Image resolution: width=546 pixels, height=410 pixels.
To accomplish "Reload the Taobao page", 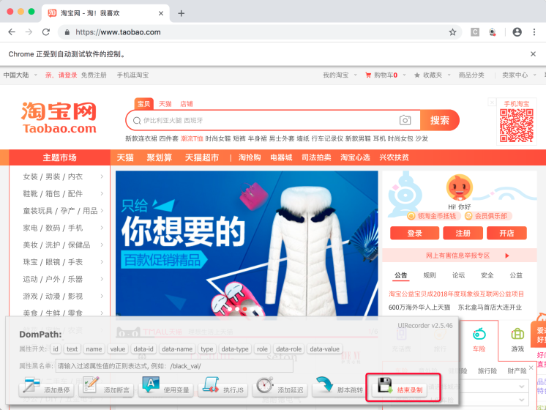I will 46,32.
